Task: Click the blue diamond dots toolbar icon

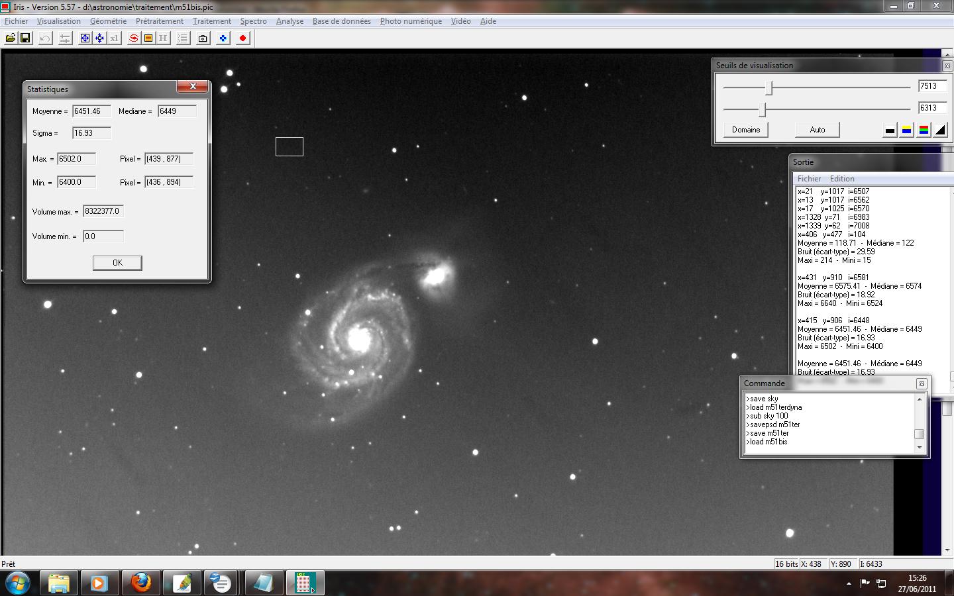Action: pyautogui.click(x=223, y=38)
